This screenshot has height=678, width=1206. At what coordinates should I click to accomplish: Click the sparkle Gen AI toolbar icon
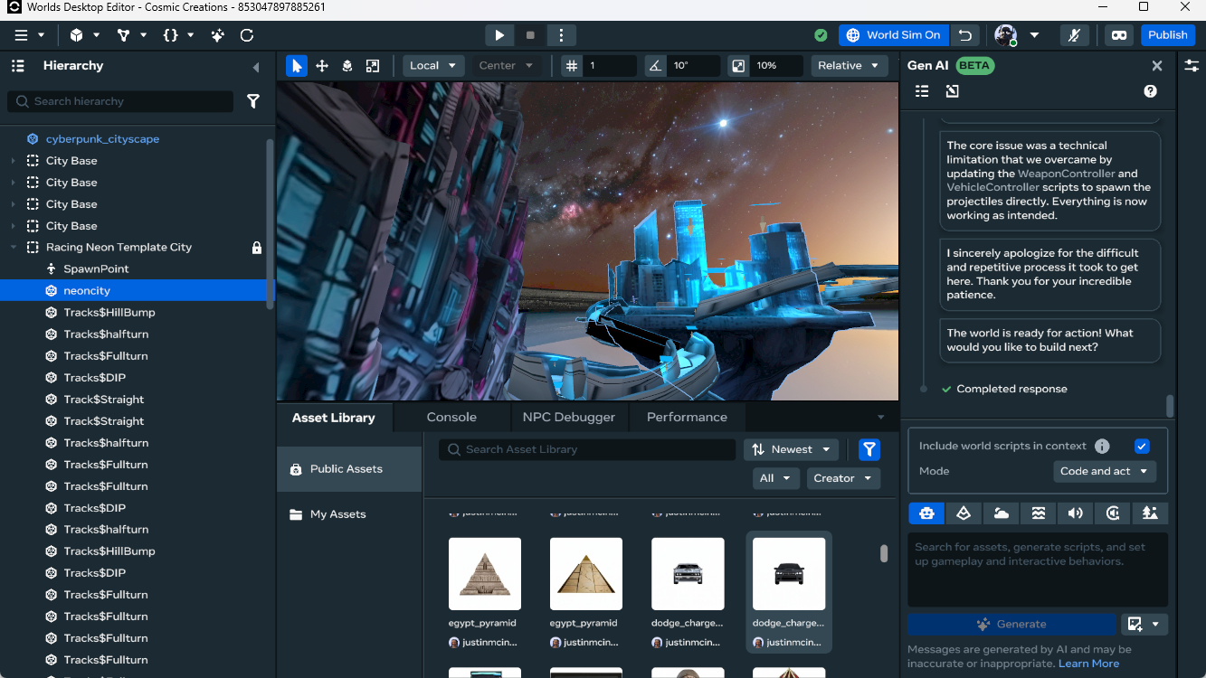tap(218, 35)
